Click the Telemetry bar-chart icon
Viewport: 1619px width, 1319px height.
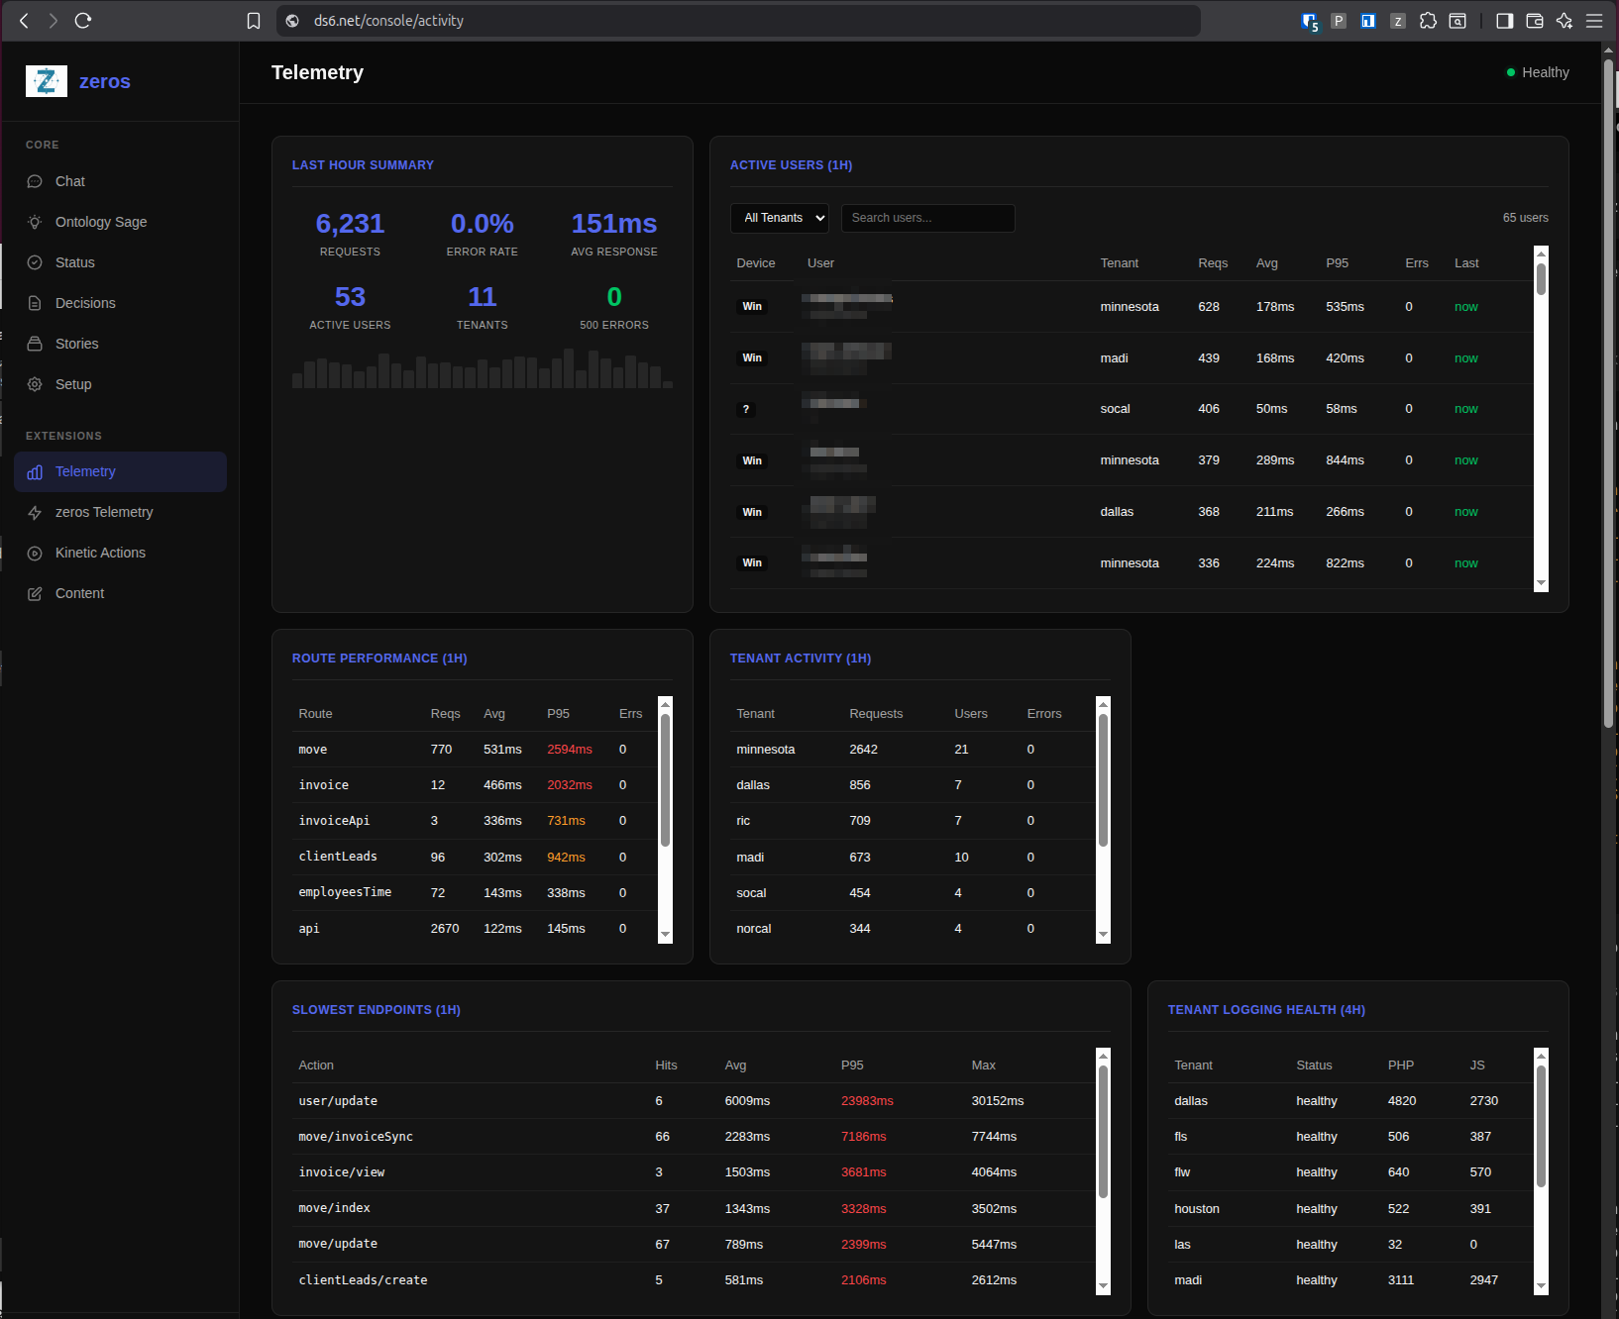click(x=35, y=472)
